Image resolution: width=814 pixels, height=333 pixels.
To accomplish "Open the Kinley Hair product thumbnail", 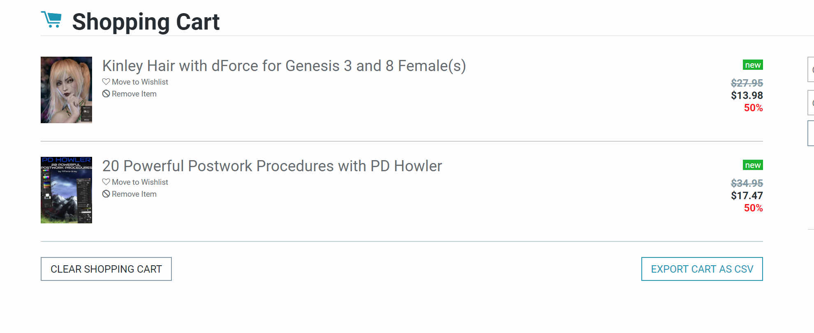I will click(66, 90).
